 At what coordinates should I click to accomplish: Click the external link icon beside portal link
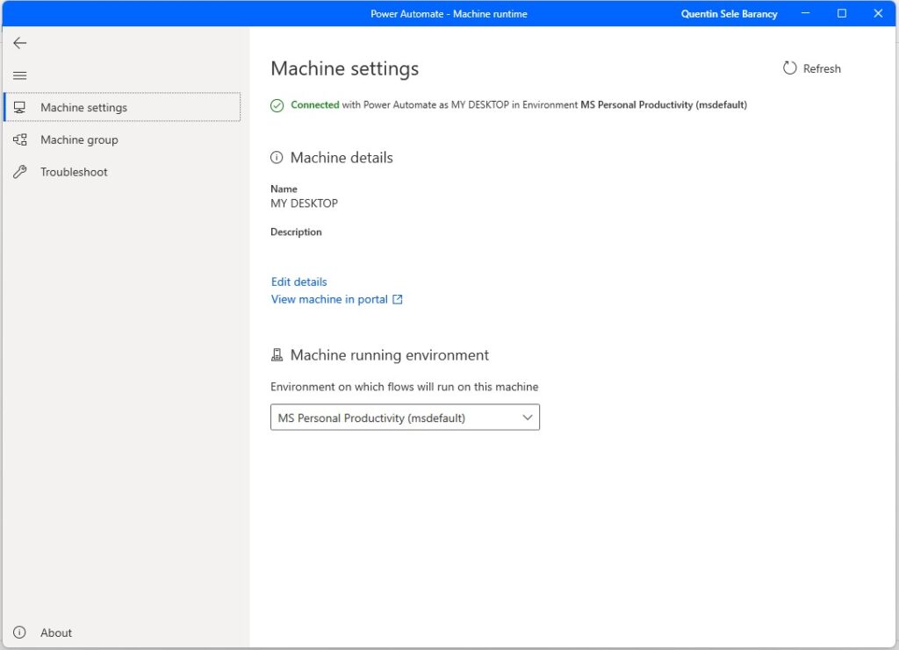pyautogui.click(x=398, y=299)
